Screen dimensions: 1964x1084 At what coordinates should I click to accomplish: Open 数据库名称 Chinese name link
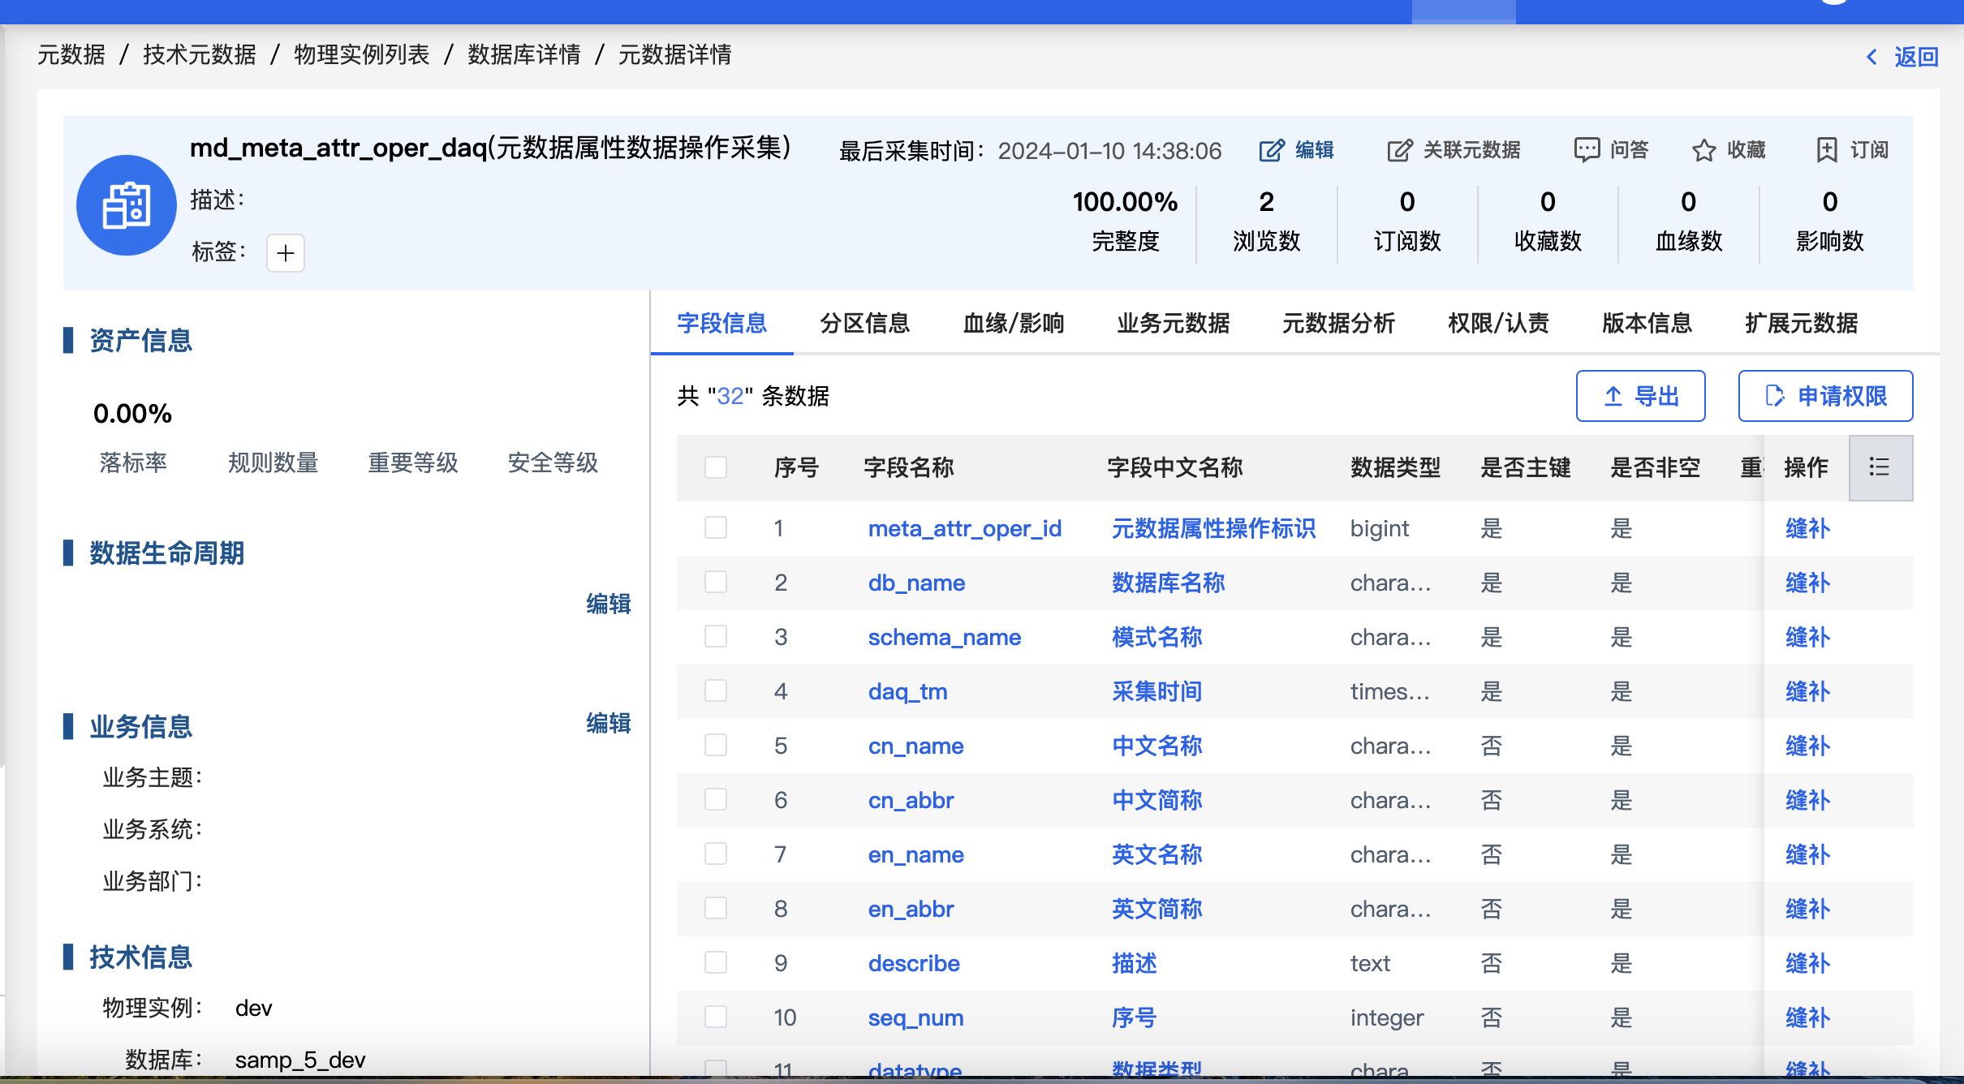(x=1168, y=583)
